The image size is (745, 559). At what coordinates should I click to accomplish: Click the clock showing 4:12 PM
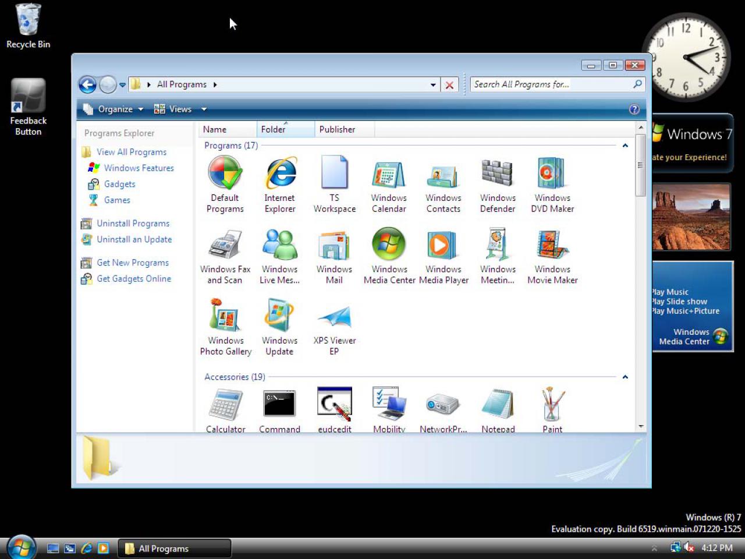pos(717,548)
